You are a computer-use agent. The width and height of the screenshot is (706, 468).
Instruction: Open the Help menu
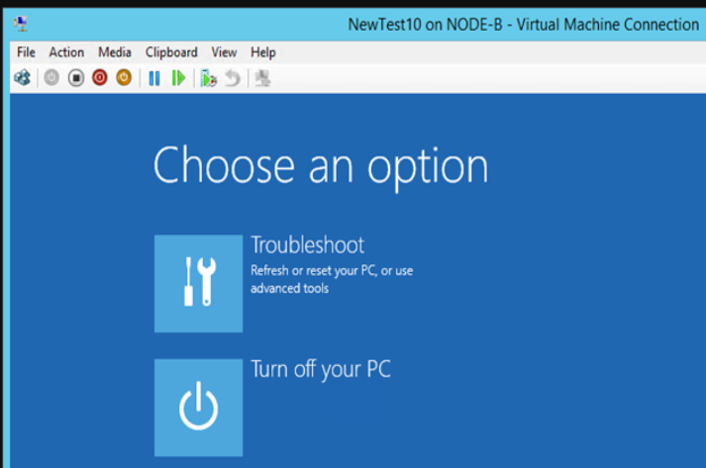[x=263, y=52]
